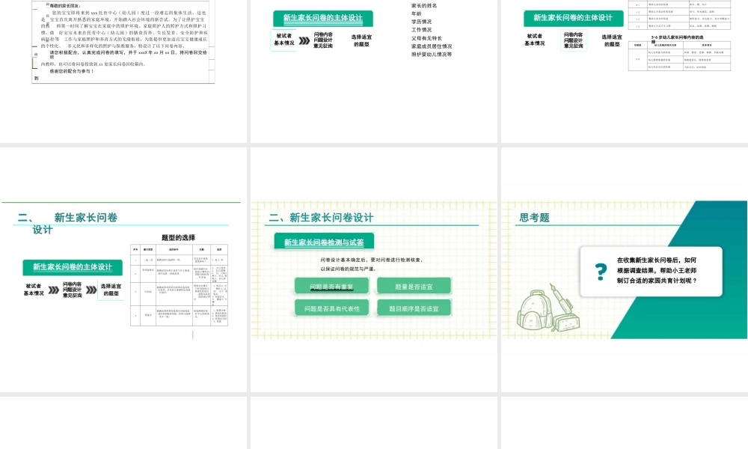This screenshot has height=449, width=748.
Task: Click the 题型的选择 table title
Action: [x=179, y=237]
